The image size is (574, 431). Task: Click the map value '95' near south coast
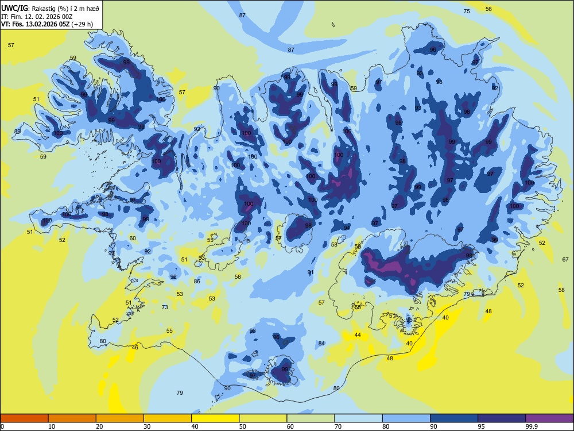[x=409, y=320]
